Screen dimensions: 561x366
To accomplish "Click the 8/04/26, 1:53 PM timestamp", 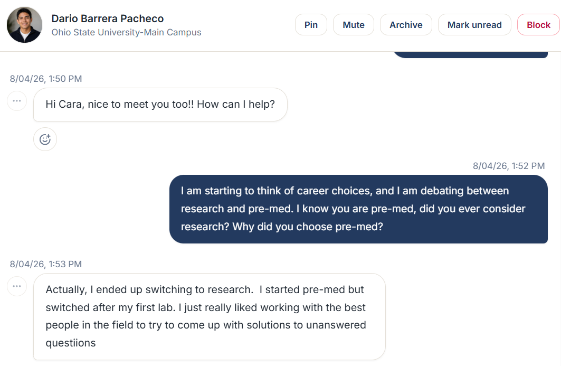I will [x=46, y=264].
